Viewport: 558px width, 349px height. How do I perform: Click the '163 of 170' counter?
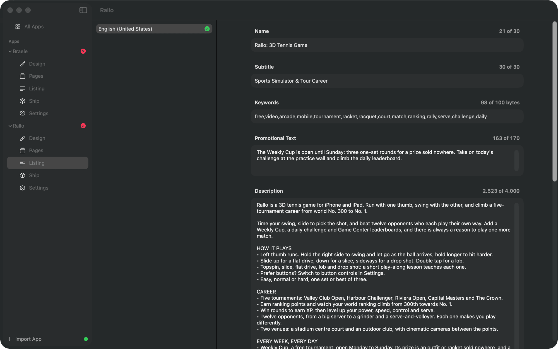506,138
